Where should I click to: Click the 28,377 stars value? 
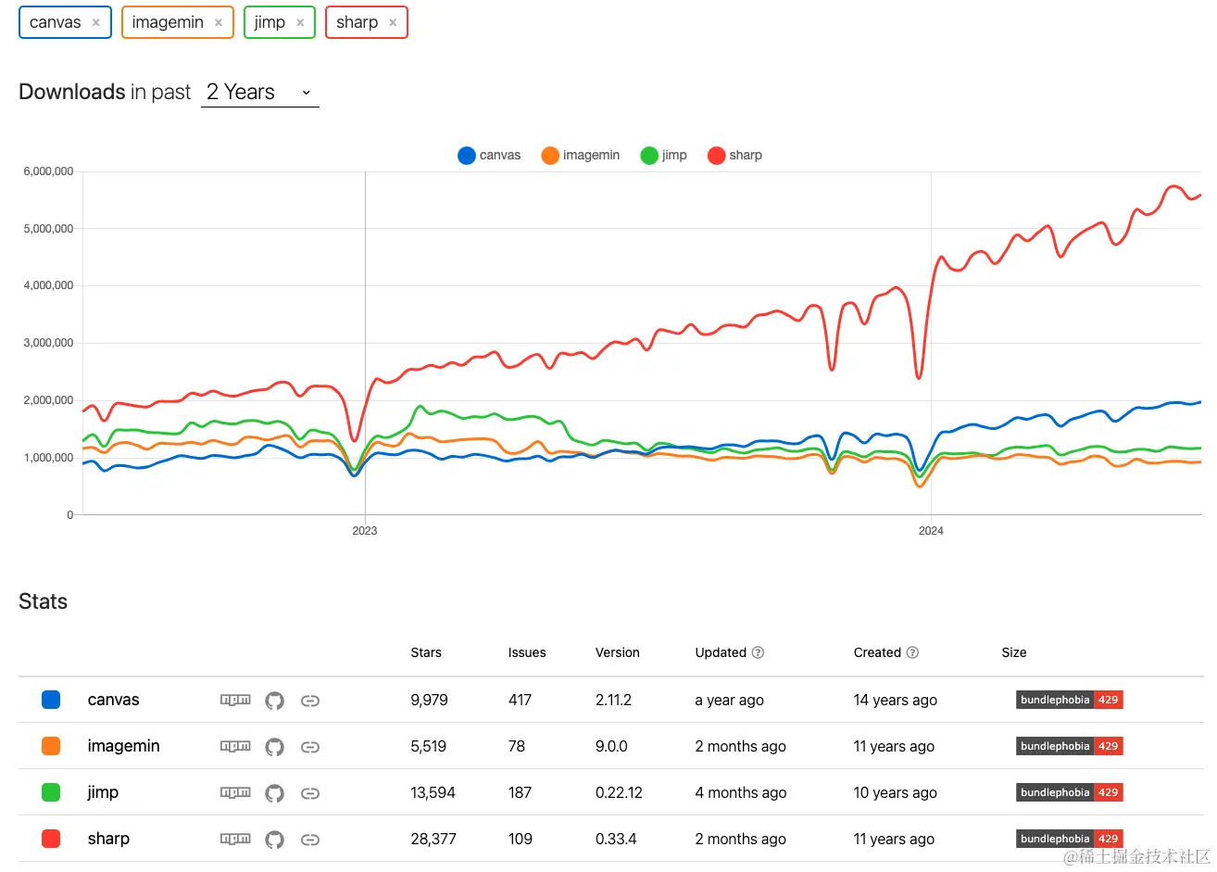click(x=433, y=839)
